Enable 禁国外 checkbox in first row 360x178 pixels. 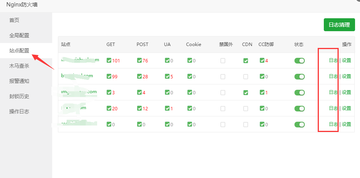(x=223, y=61)
